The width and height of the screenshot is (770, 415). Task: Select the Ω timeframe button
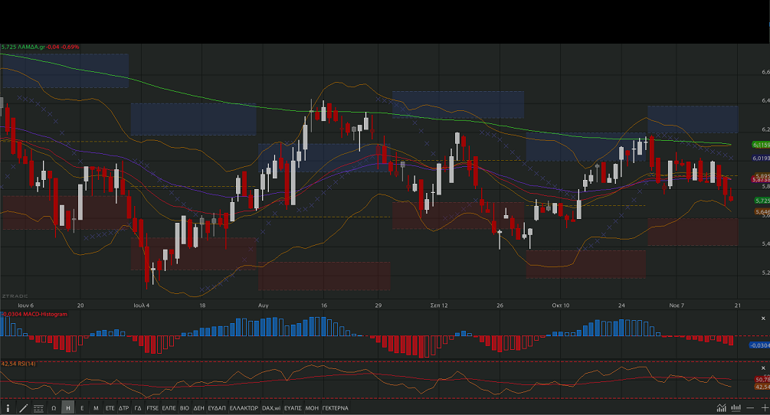click(x=54, y=408)
